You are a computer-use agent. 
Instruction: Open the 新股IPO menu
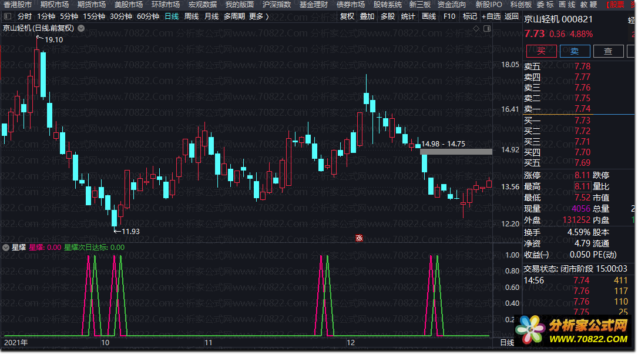(489, 5)
